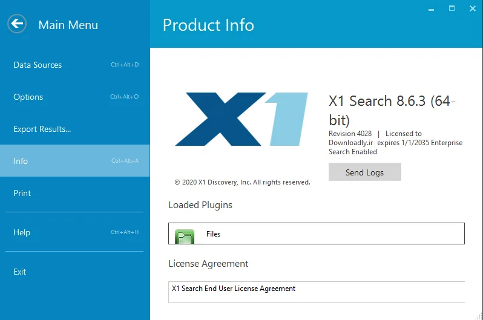This screenshot has width=483, height=320.
Task: Select the Info menu item
Action: coord(75,161)
